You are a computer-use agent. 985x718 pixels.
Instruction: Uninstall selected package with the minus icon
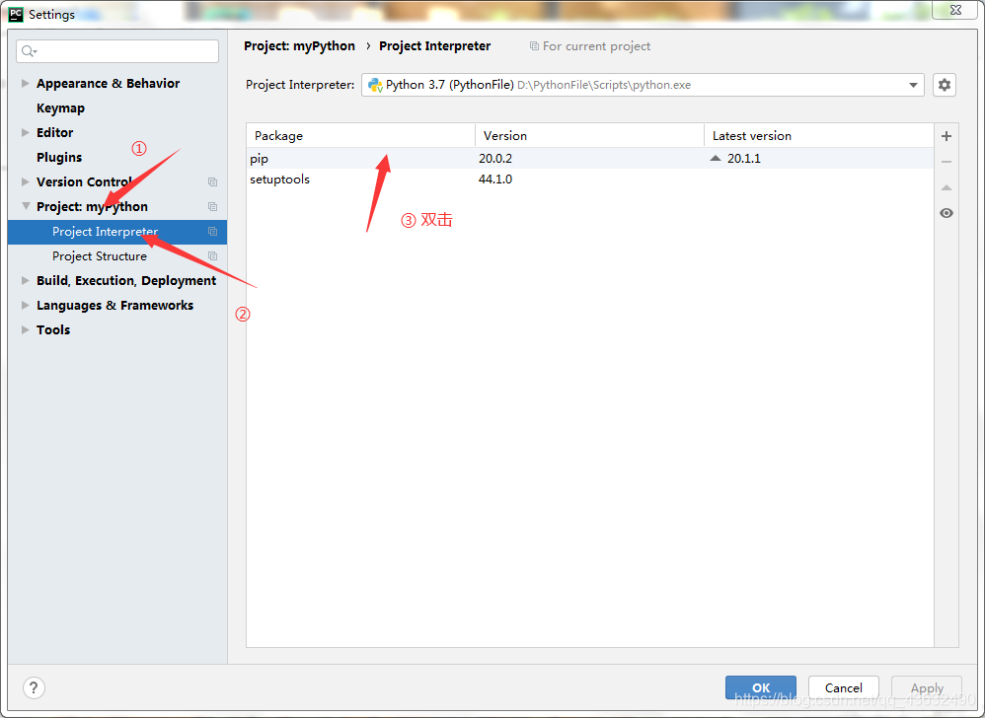click(x=946, y=161)
